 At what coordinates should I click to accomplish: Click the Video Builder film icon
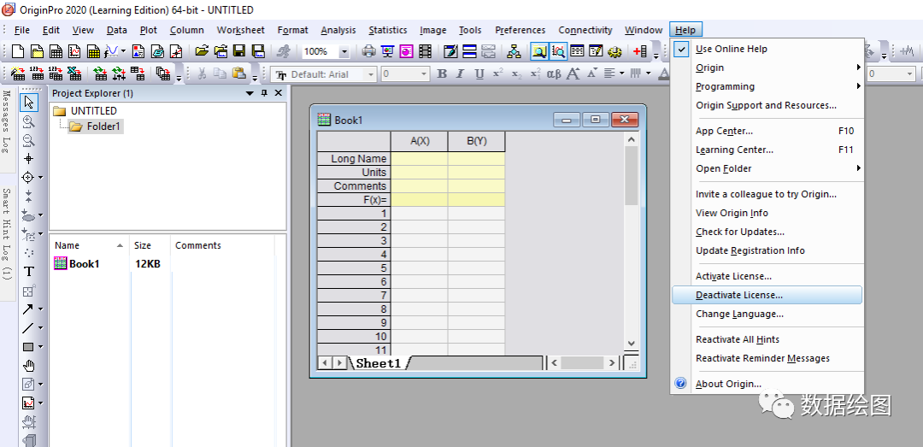click(425, 52)
